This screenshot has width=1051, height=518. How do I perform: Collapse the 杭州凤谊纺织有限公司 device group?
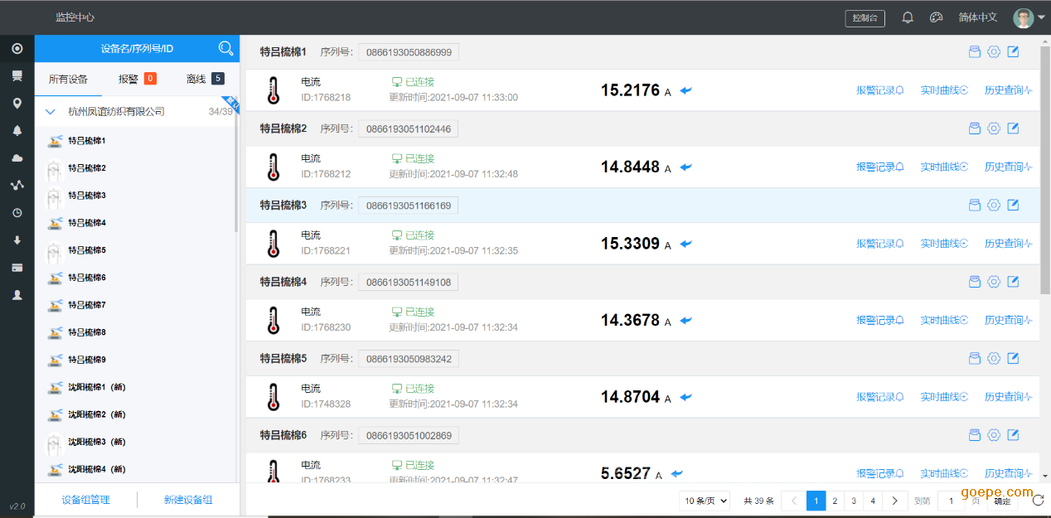click(x=51, y=112)
